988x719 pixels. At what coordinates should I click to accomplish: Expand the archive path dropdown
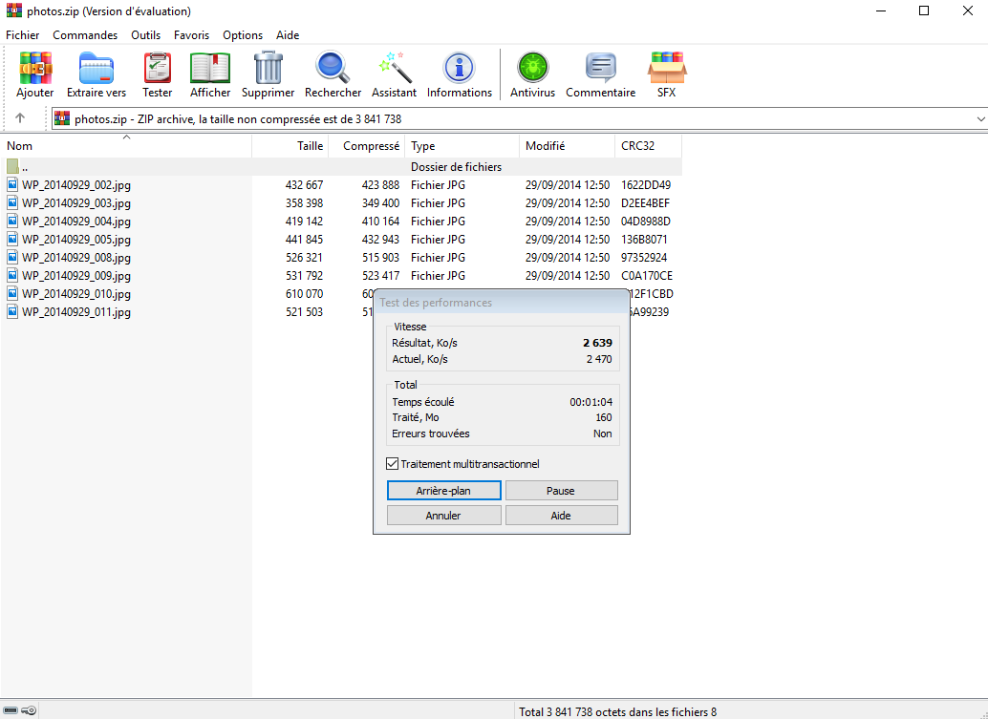pos(980,118)
